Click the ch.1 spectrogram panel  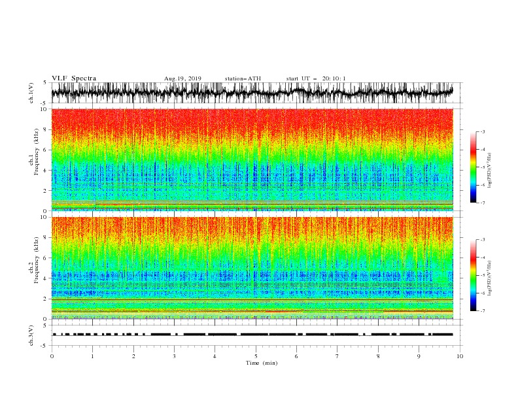(252, 159)
